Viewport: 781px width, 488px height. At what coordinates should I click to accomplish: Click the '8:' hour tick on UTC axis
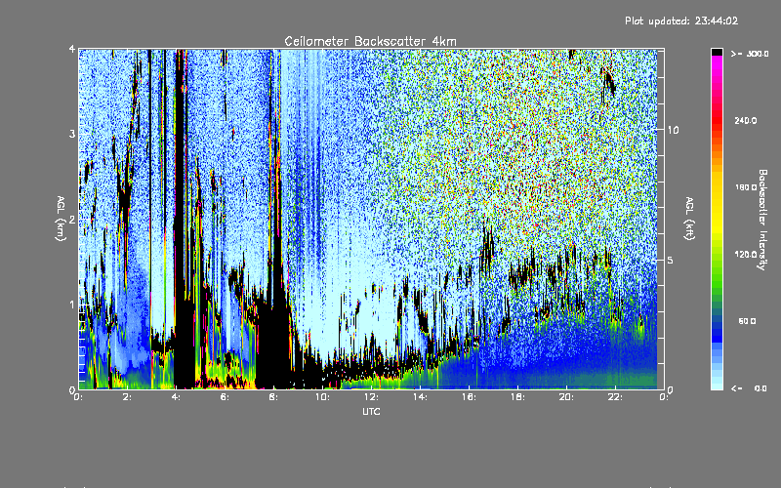coord(274,397)
